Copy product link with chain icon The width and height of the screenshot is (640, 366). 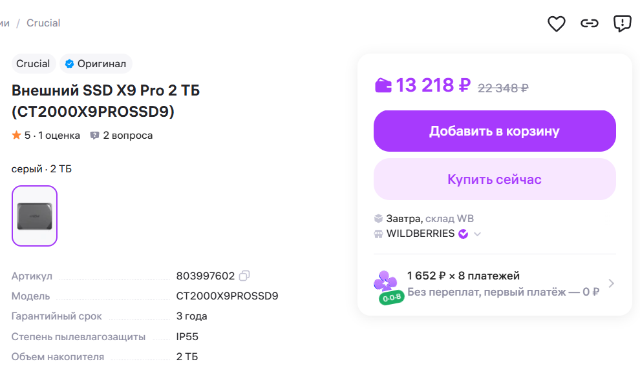click(589, 24)
